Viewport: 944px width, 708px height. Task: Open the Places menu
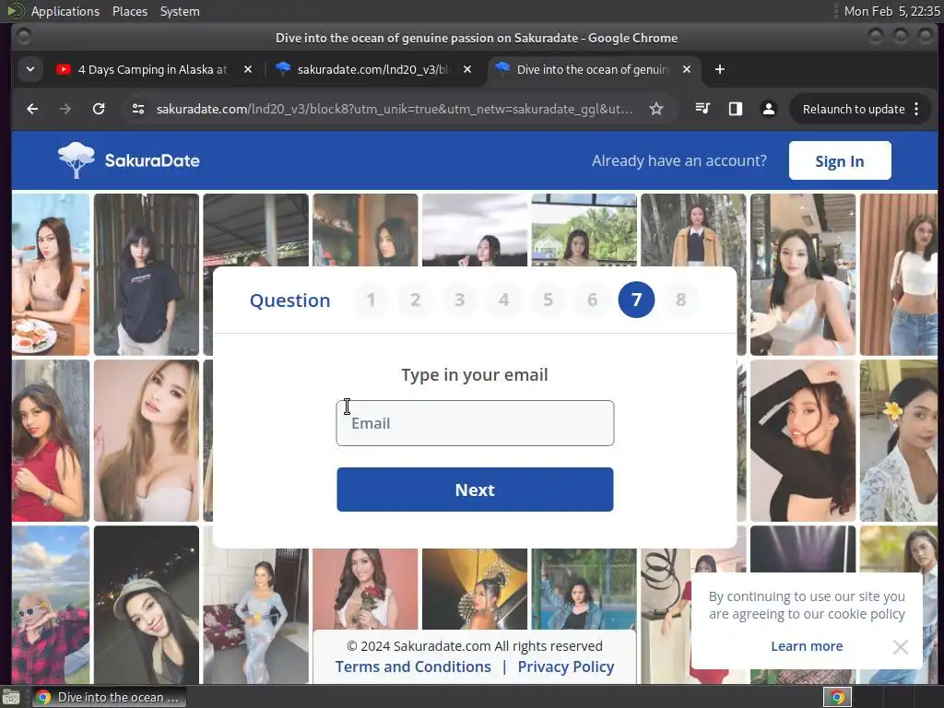tap(130, 11)
